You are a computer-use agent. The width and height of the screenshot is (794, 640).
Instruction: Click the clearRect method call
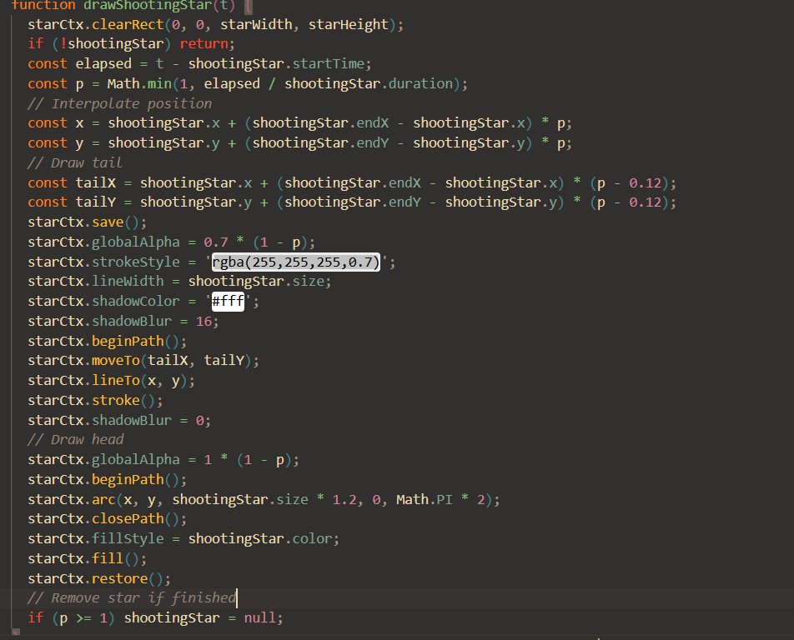click(x=128, y=24)
